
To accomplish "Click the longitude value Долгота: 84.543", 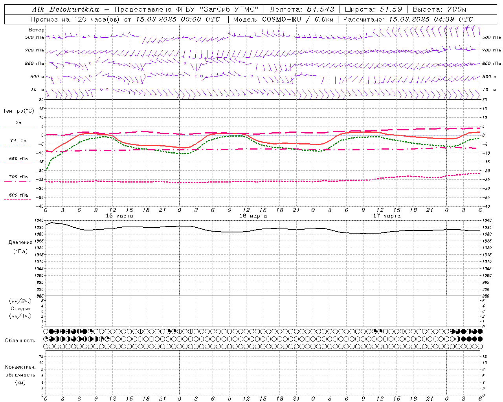I will tap(302, 9).
